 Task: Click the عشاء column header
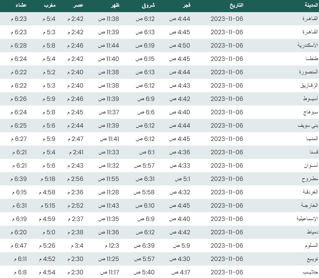coord(21,5)
